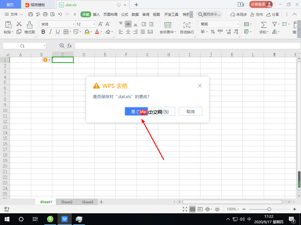Click the save icon in quick access toolbar
This screenshot has width=301, height=225.
pyautogui.click(x=31, y=14)
